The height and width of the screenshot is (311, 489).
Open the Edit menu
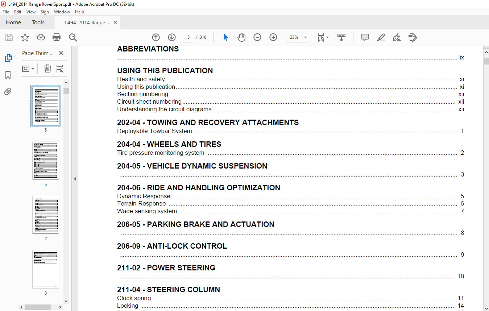point(18,12)
